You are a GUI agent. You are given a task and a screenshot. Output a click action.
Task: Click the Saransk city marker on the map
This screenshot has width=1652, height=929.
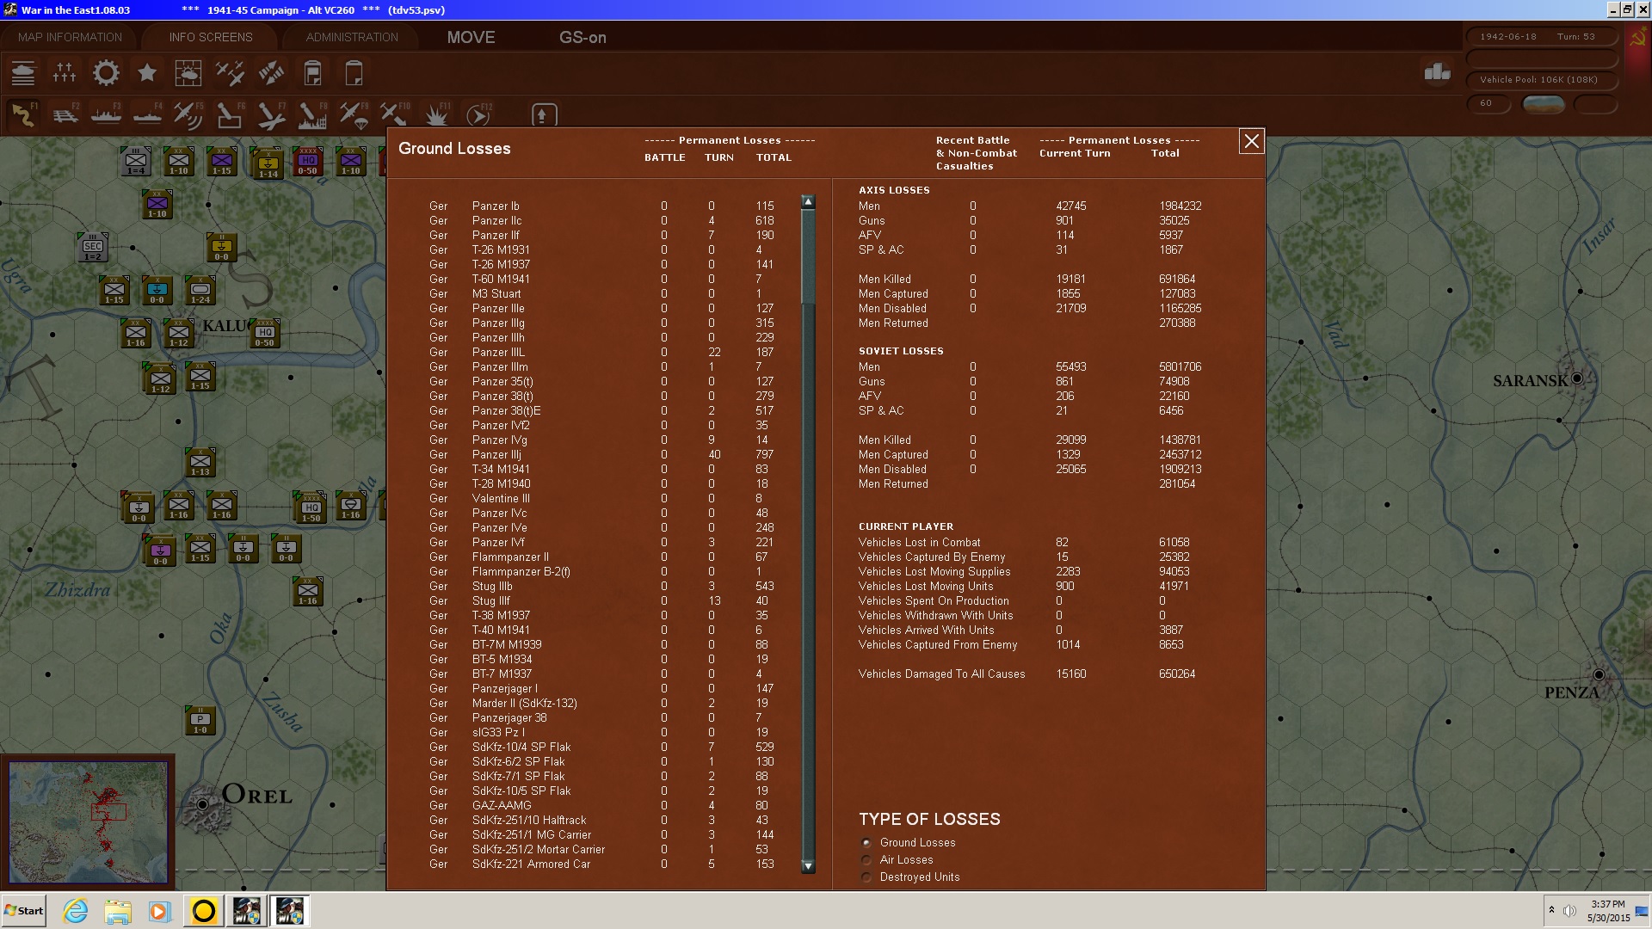[x=1577, y=378]
